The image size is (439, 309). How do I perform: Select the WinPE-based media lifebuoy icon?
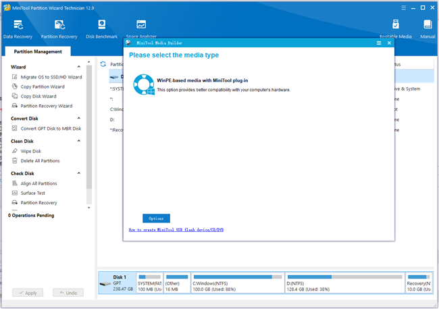click(144, 85)
